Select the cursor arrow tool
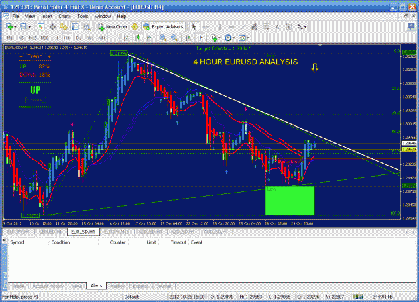This screenshot has width=419, height=302. tap(194, 26)
